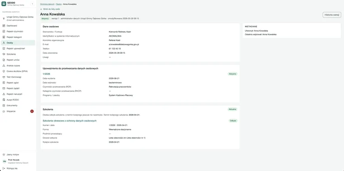Click the Aktywne badge in the authorization card
344x171 pixels.
coord(233,74)
